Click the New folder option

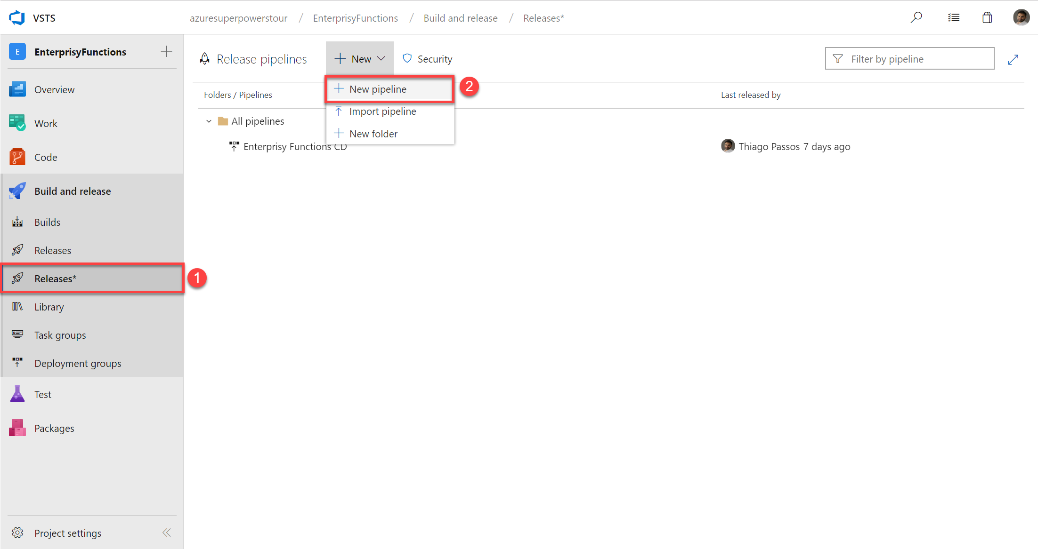[374, 134]
